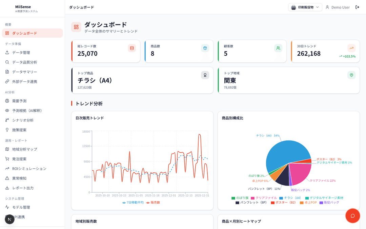Click the dashboard grid icon in sidebar
Screen dimensions: 366x229
[7, 33]
